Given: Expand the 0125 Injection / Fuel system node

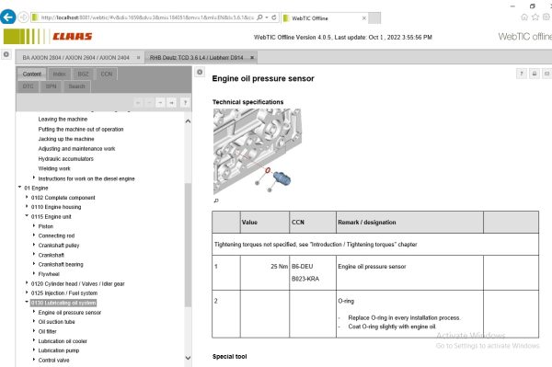Looking at the screenshot, I should click(27, 292).
